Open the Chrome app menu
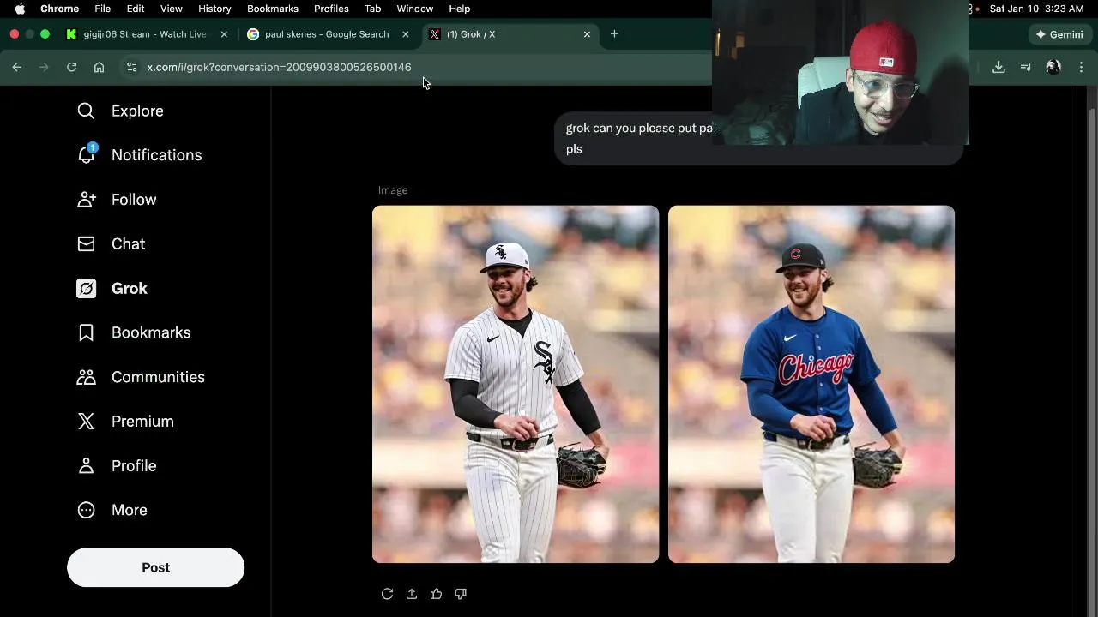Screen dimensions: 1098x617 click(x=60, y=9)
